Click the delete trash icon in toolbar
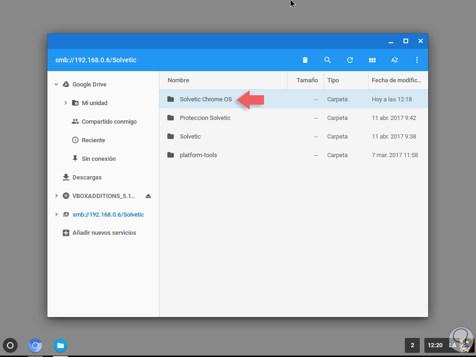This screenshot has height=357, width=476. point(305,60)
